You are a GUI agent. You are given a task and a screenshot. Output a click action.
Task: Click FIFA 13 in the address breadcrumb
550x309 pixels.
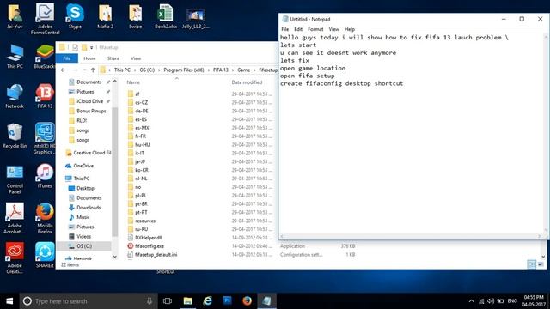pyautogui.click(x=220, y=70)
